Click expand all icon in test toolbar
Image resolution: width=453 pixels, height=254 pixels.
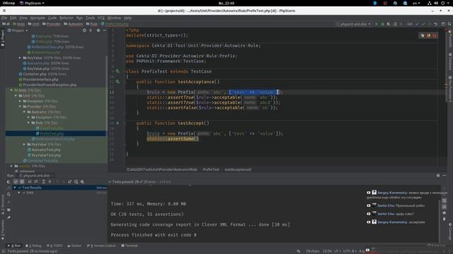tap(43, 182)
